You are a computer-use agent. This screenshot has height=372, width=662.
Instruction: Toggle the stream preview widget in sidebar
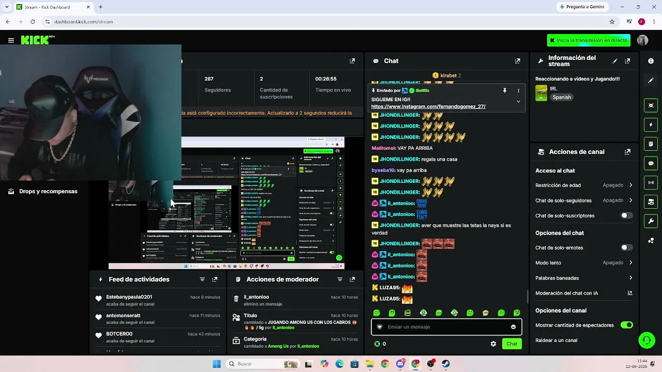pos(651,105)
